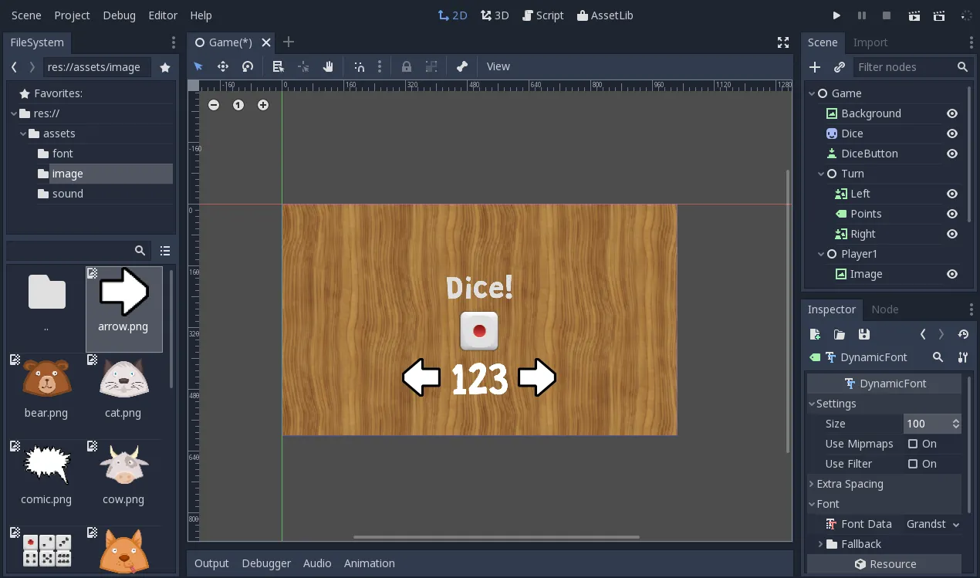Click the group children icon
The image size is (980, 578).
(431, 66)
